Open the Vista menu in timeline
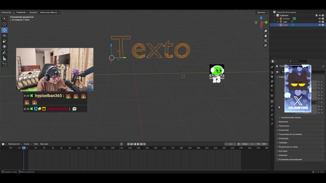 click(36, 144)
